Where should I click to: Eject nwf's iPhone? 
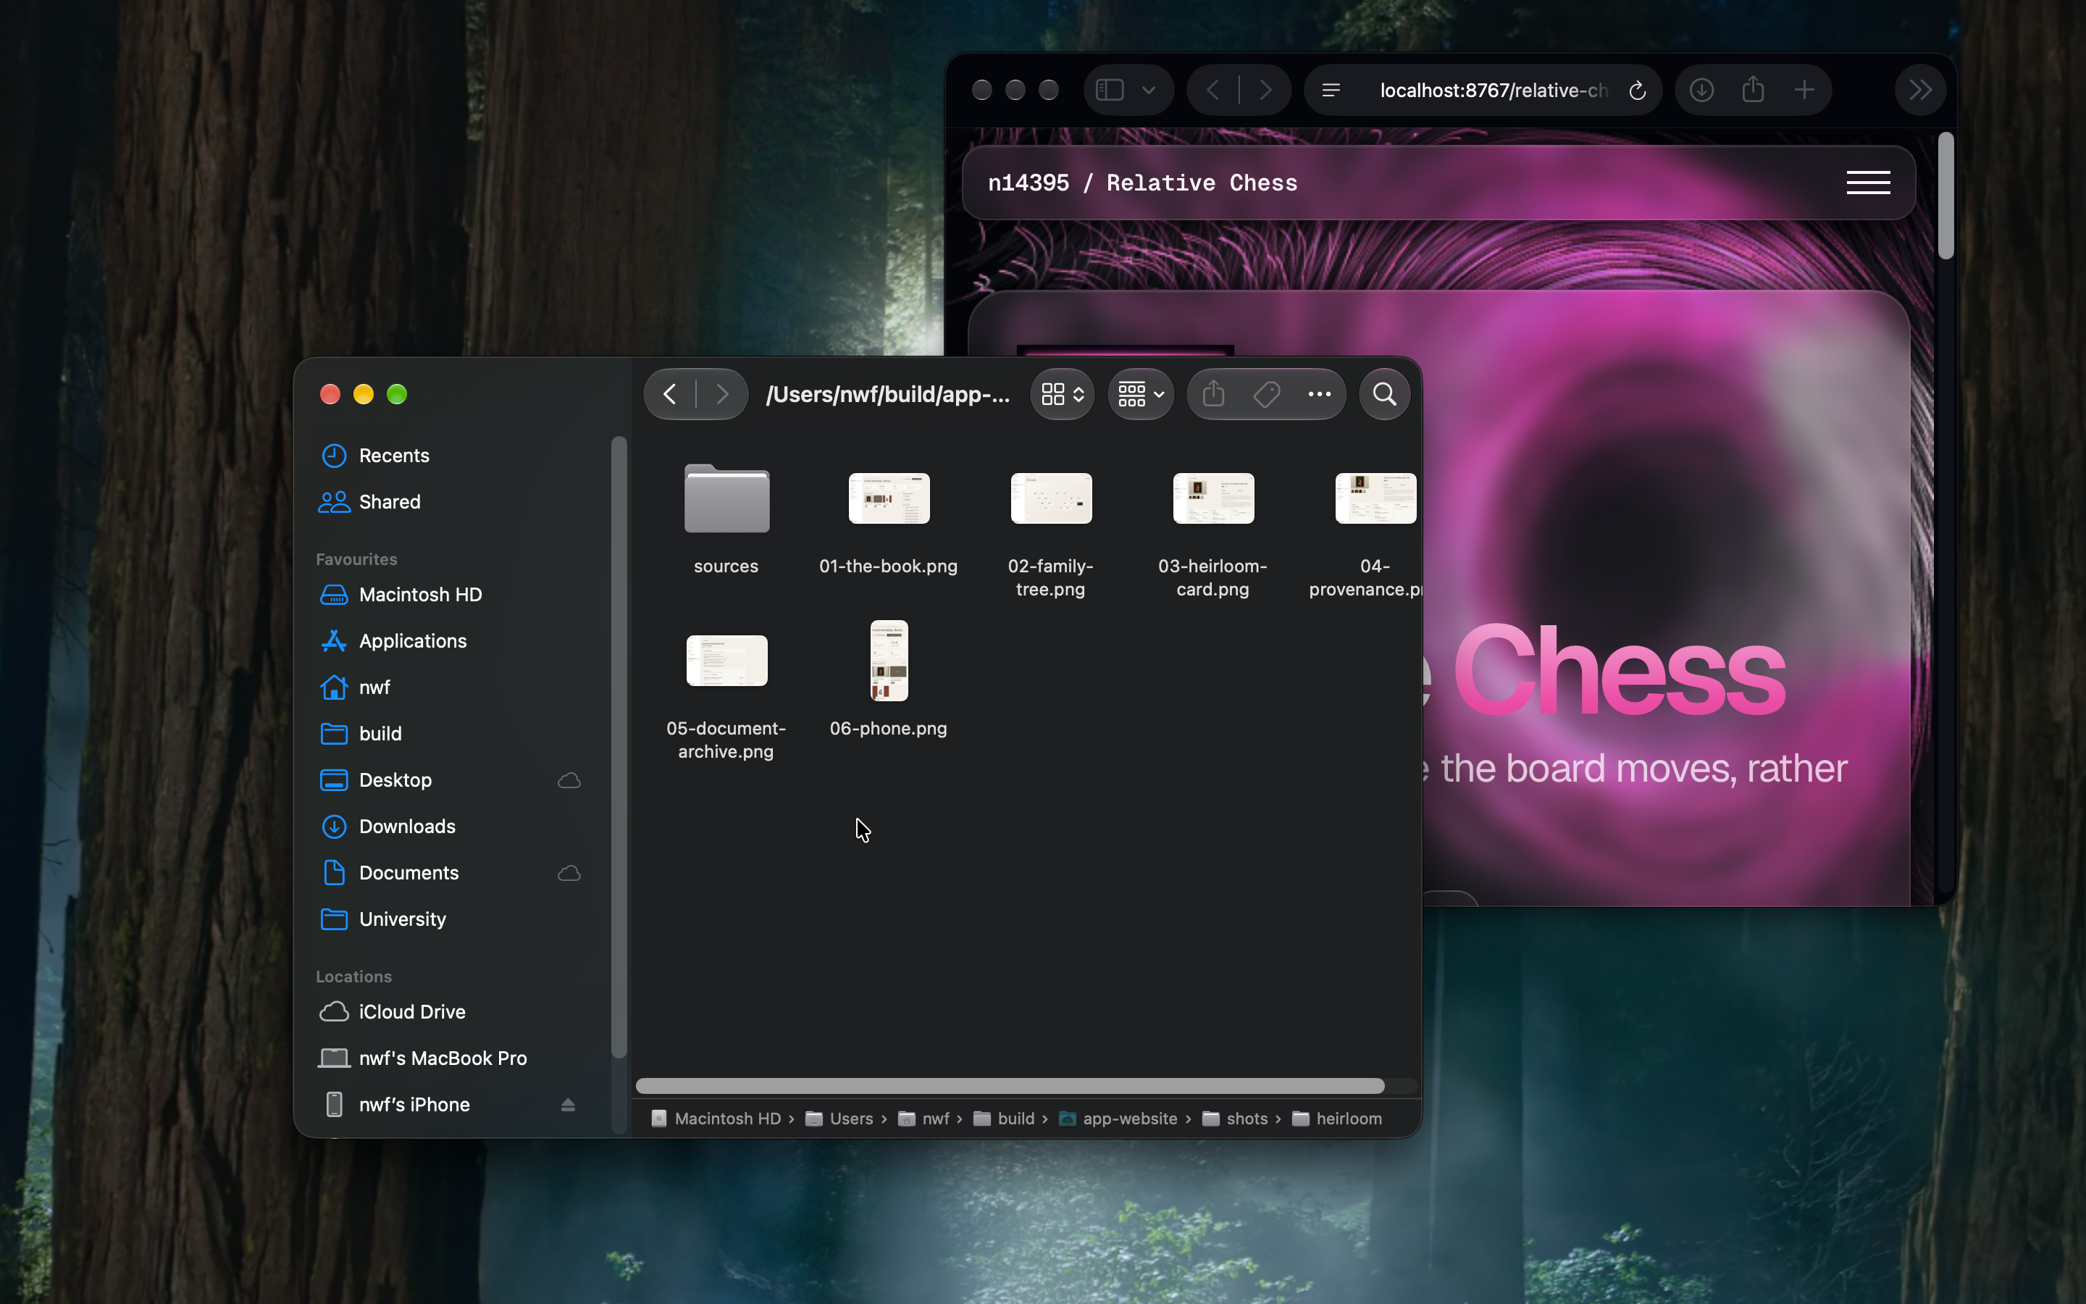point(567,1105)
